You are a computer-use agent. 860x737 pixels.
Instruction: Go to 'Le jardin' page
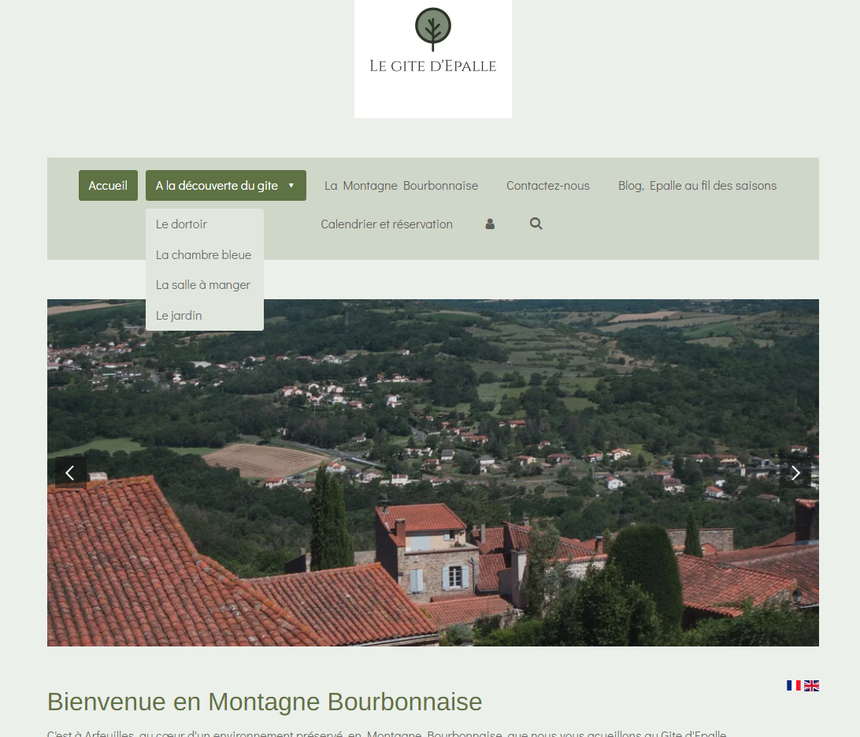(x=179, y=316)
